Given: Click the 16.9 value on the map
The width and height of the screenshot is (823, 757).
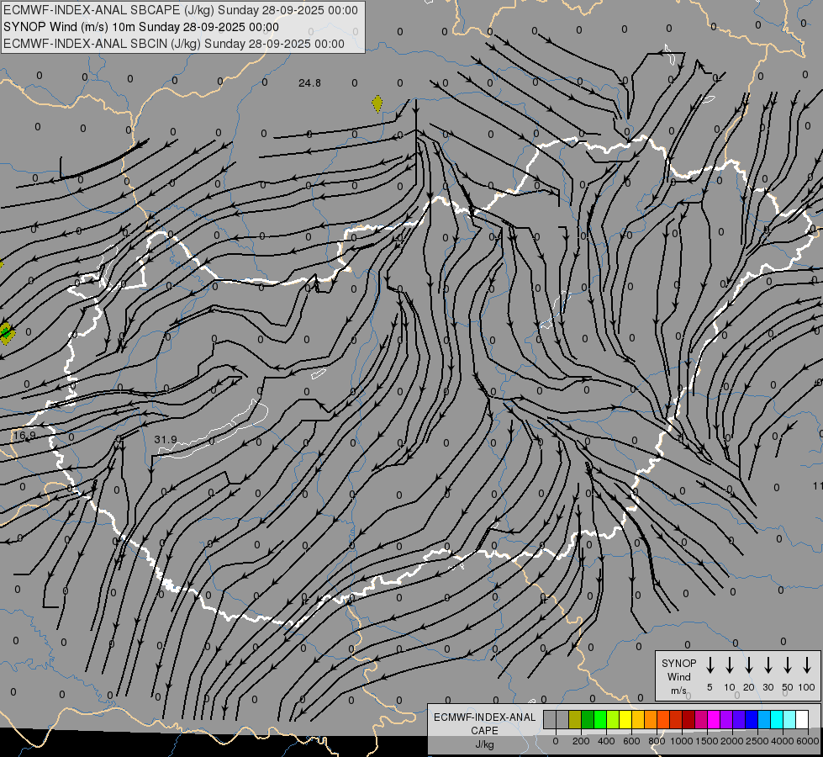Looking at the screenshot, I should point(24,435).
